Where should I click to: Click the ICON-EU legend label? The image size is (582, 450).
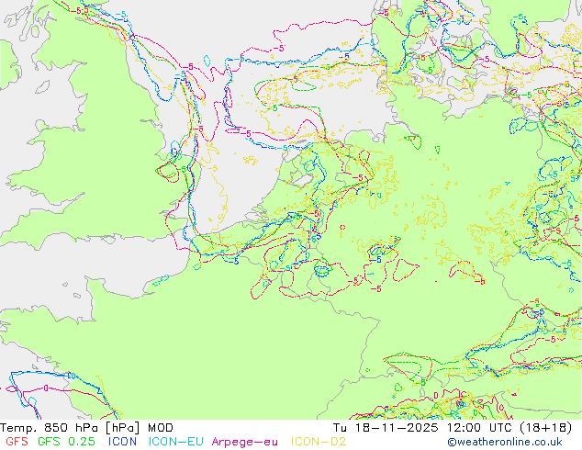pyautogui.click(x=176, y=442)
